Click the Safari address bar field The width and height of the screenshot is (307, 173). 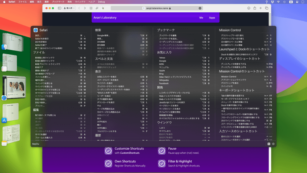pos(157,8)
